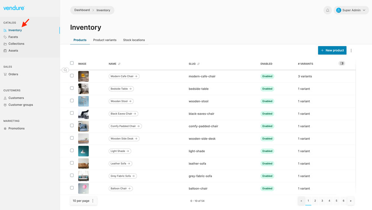This screenshot has height=210, width=372.
Task: Click the Promotions gear icon in sidebar
Action: coord(5,128)
